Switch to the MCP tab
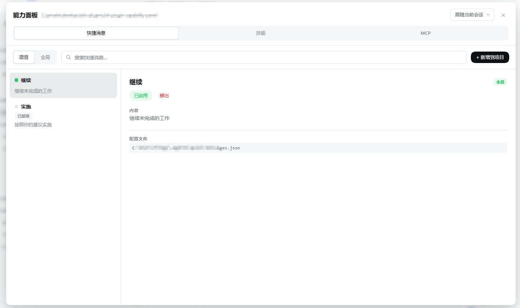The image size is (520, 308). [426, 33]
